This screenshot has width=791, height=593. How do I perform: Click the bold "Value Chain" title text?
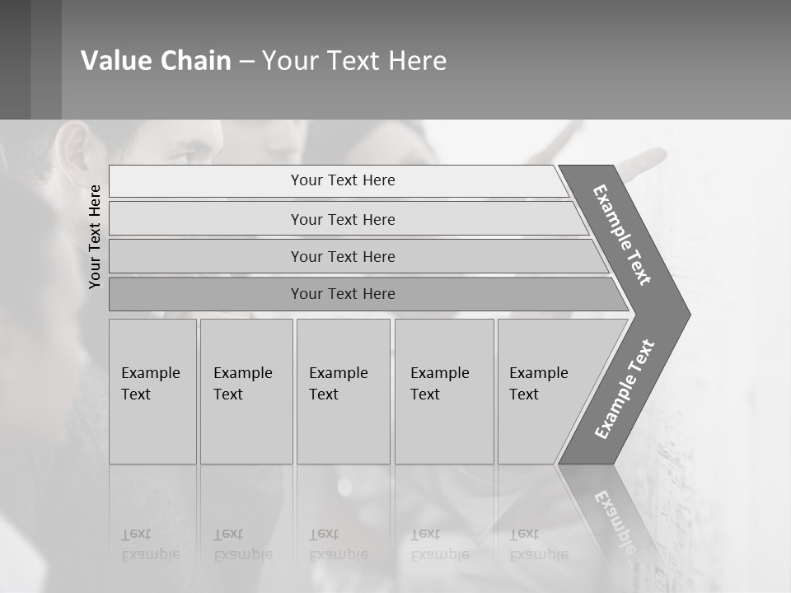[156, 60]
